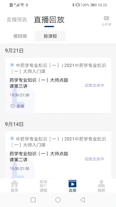Go to 首页 home icon
Screen dimensions: 116x207
[x=14, y=184]
